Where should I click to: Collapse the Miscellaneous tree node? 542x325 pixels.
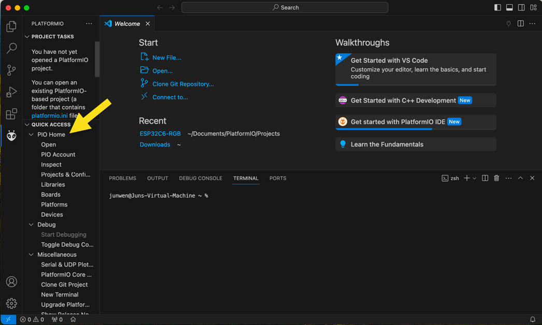31,255
